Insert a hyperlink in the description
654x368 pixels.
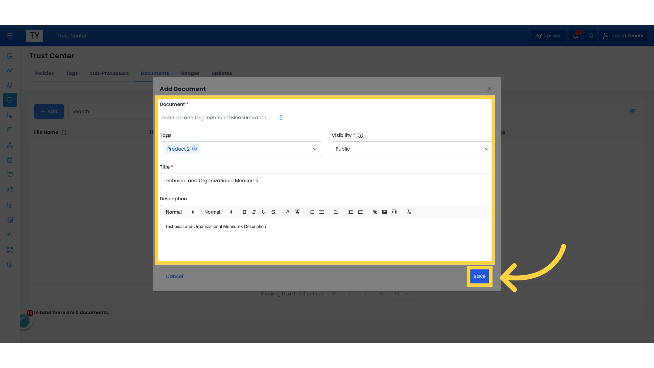pos(375,212)
